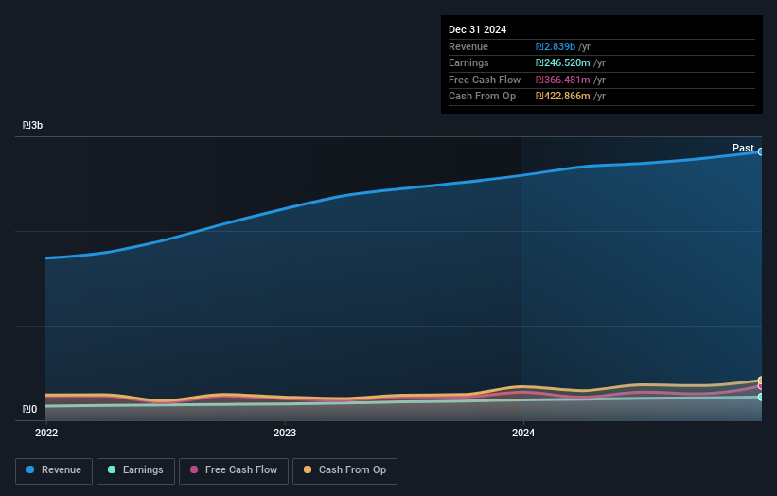Screen dimensions: 777x496
Task: Click the Revenue endpoint marker near Past
Action: (x=761, y=152)
